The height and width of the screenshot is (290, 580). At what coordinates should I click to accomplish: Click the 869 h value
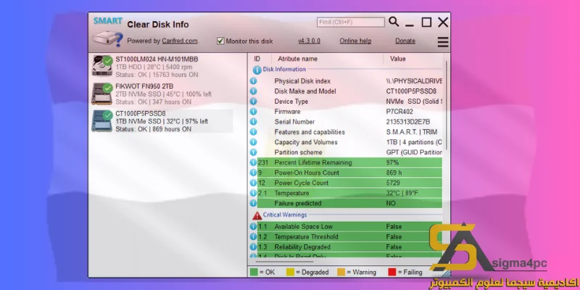click(393, 173)
